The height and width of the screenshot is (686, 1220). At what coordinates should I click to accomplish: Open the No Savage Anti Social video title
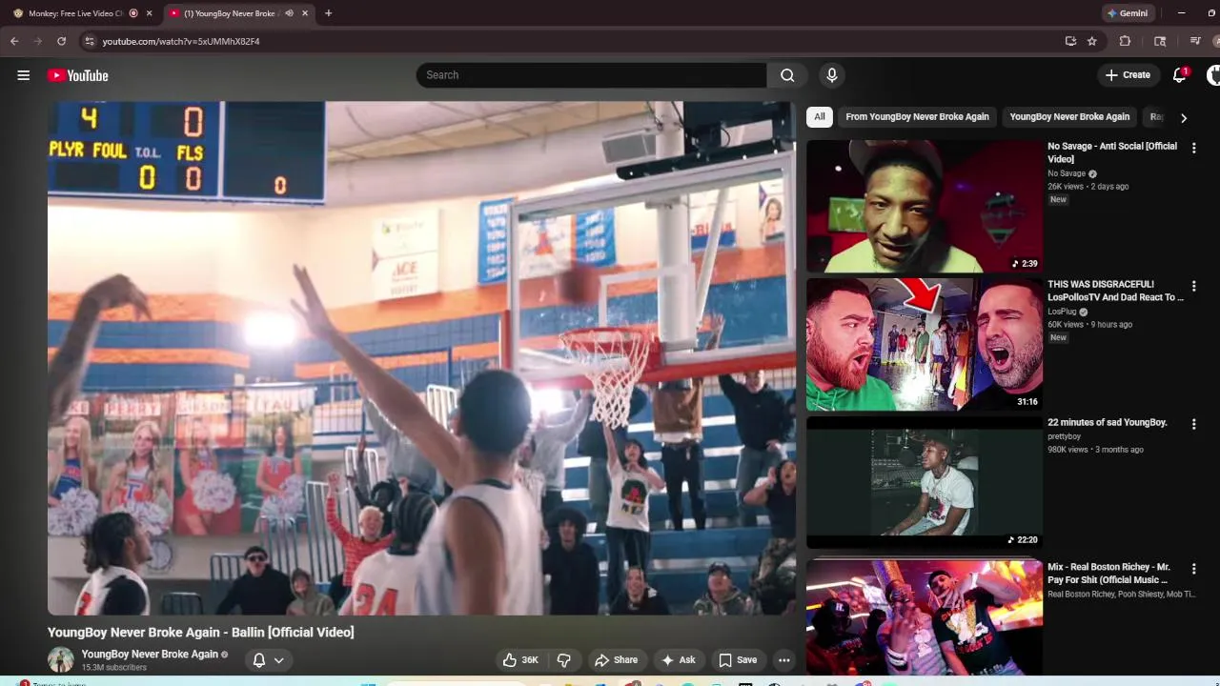click(1112, 152)
